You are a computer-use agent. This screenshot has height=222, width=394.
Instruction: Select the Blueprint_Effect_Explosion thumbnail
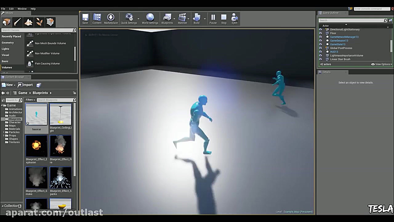pyautogui.click(x=36, y=146)
